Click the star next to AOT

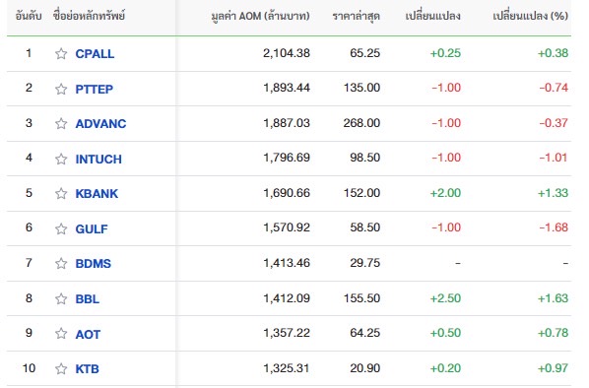[61, 334]
